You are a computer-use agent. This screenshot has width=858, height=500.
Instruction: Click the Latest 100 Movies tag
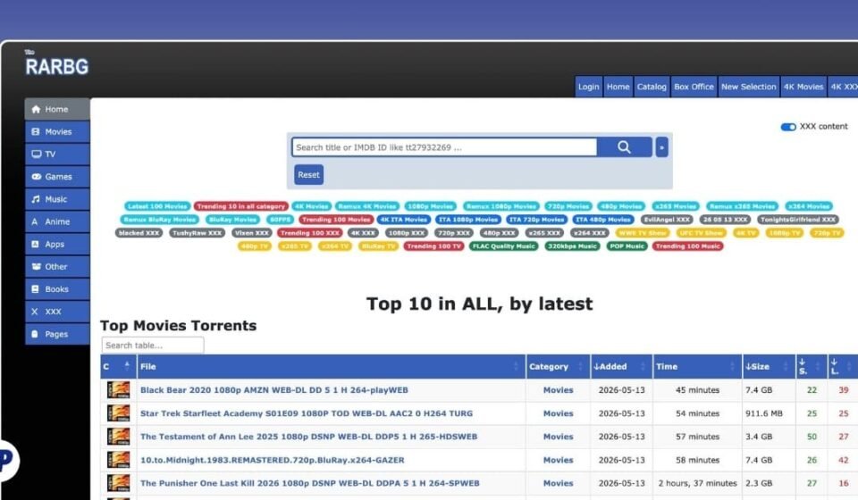[x=157, y=206]
